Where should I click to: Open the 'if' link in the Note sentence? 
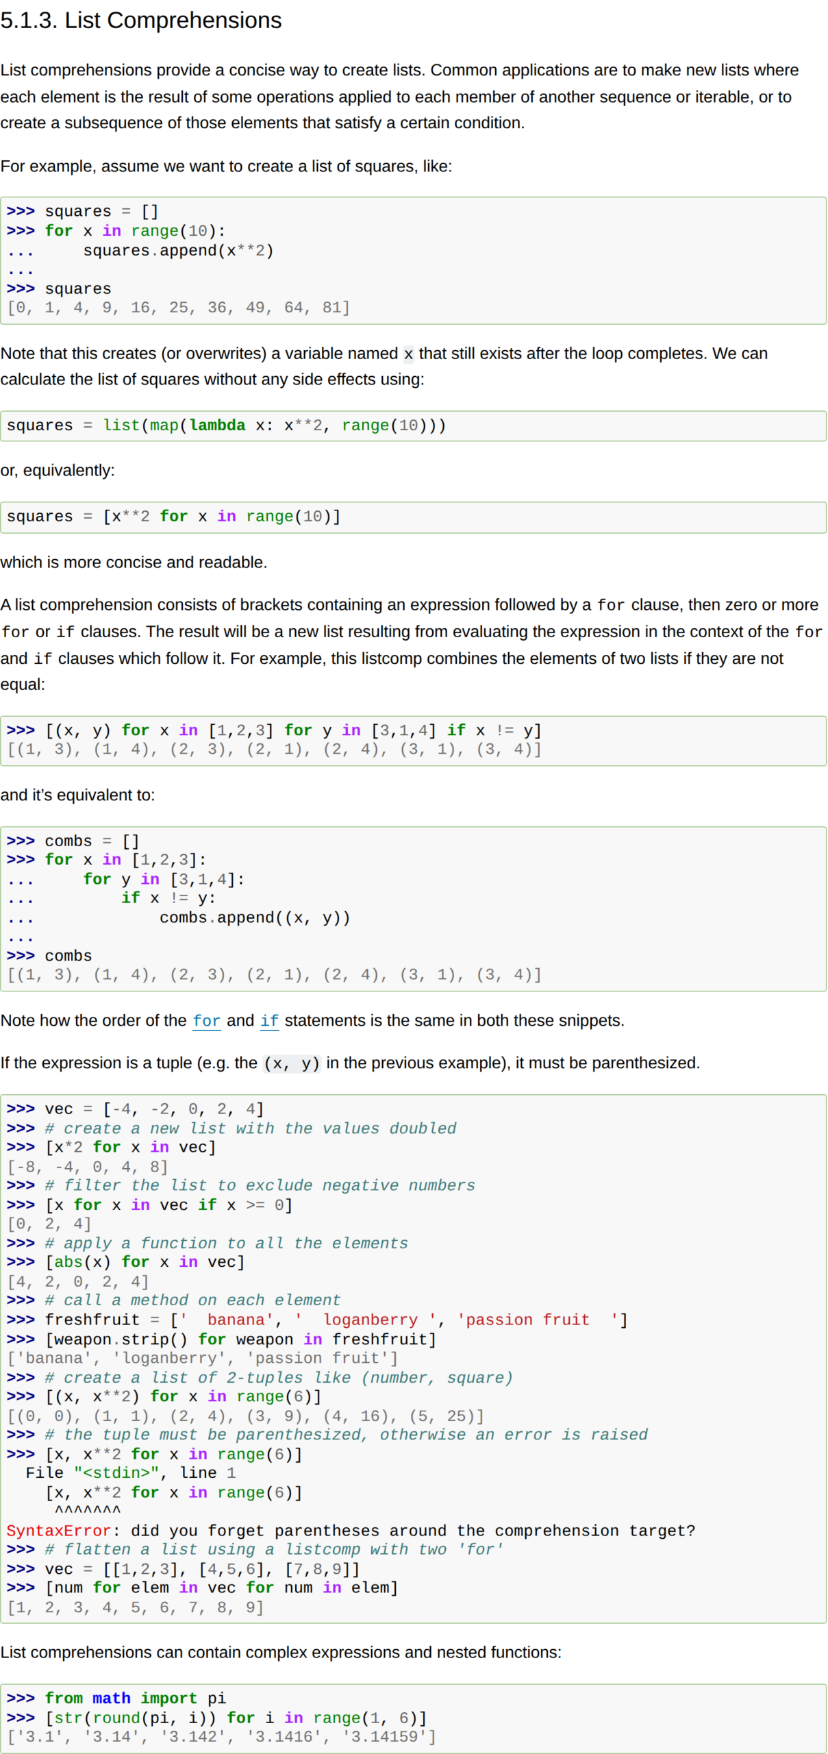point(269,1021)
